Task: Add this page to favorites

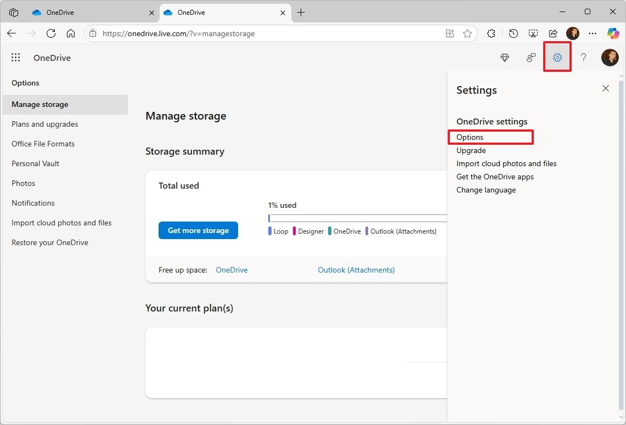Action: click(x=467, y=33)
